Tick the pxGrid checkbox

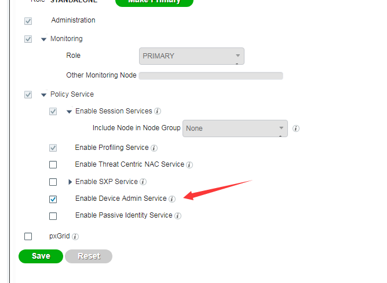click(x=28, y=236)
